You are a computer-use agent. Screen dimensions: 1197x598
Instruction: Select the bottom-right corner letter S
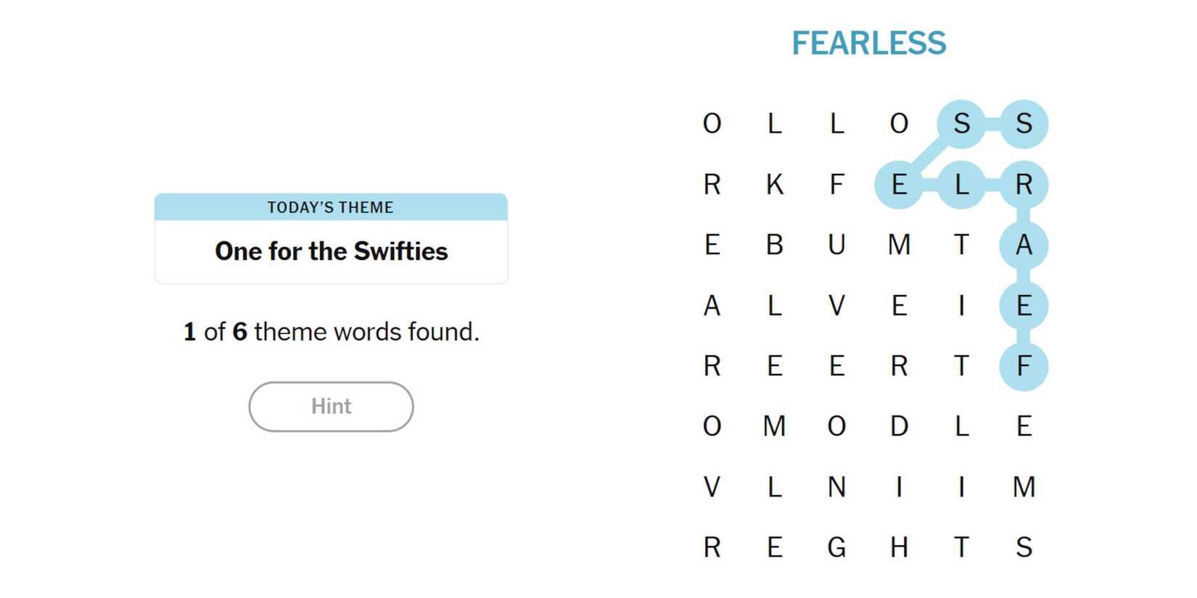point(1023,547)
